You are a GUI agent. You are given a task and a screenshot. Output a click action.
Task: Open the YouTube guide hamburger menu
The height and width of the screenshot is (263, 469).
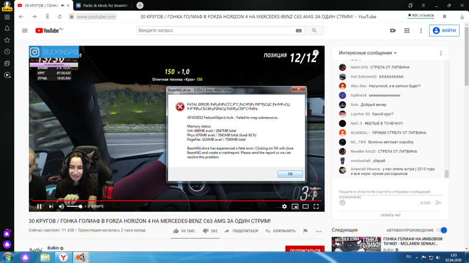click(x=25, y=30)
